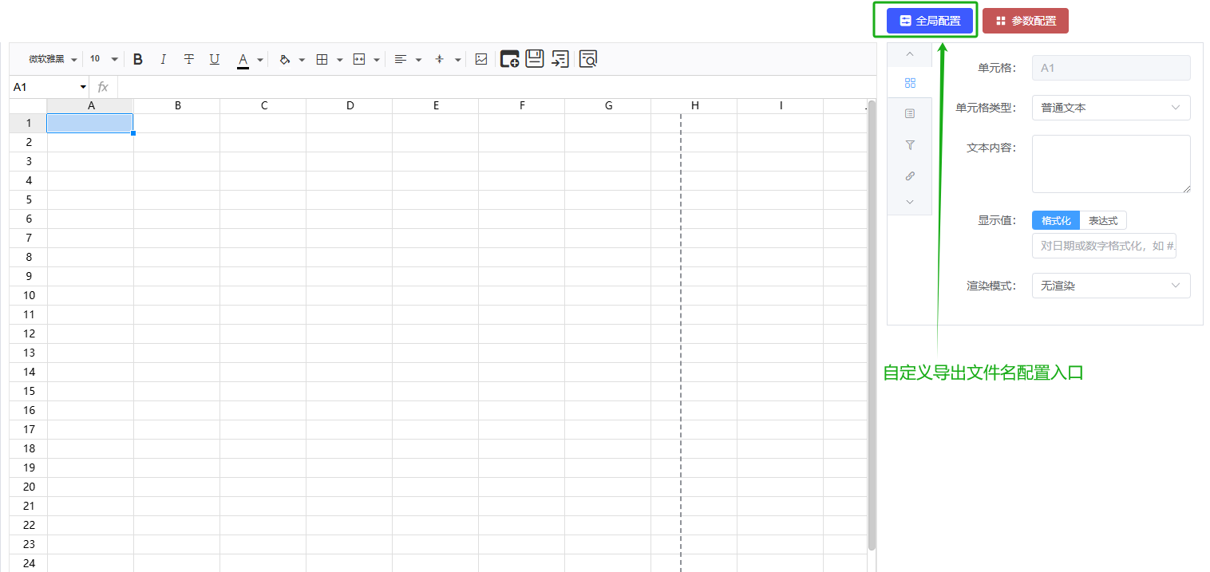Viewport: 1210px width, 572px height.
Task: Apply strikethrough to the cell text
Action: 189,59
